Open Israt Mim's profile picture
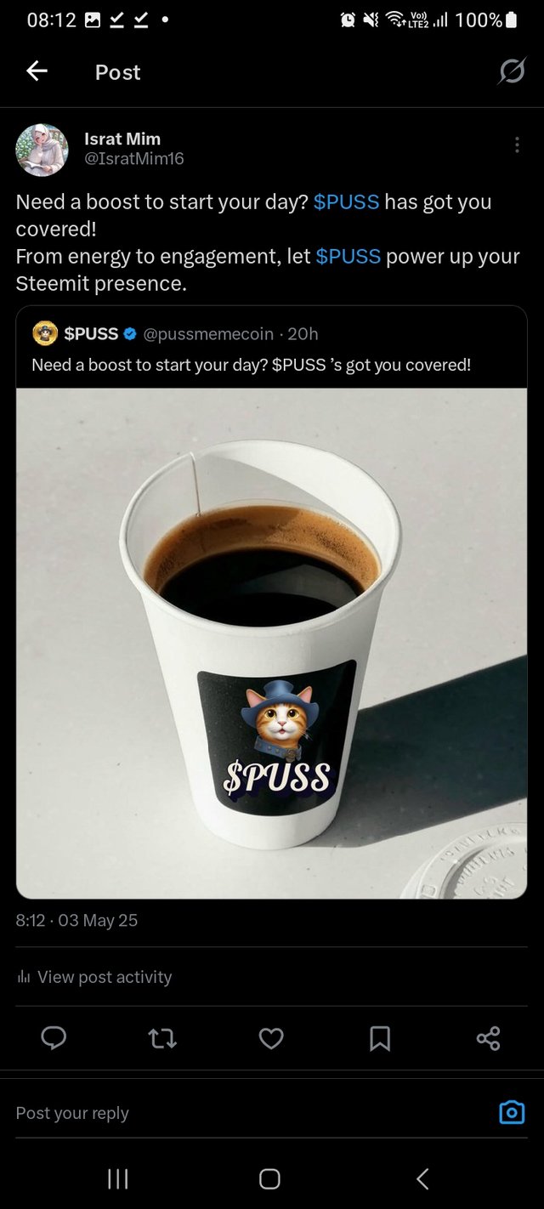544x1209 pixels. pos(42,150)
